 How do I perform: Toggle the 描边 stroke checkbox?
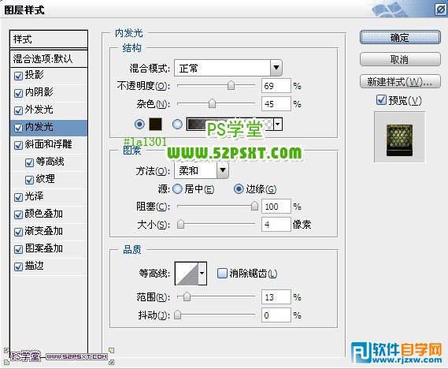click(x=18, y=266)
